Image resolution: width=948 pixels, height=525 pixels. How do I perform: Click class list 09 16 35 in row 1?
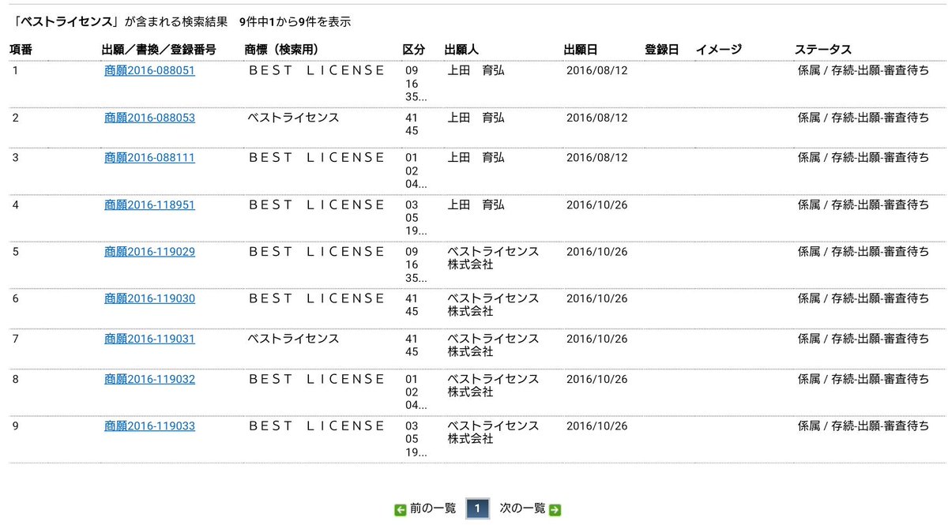(x=416, y=84)
